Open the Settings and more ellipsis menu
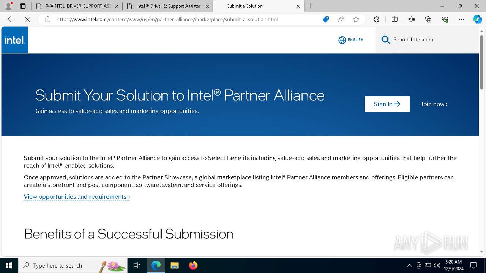This screenshot has width=486, height=273. 462,19
